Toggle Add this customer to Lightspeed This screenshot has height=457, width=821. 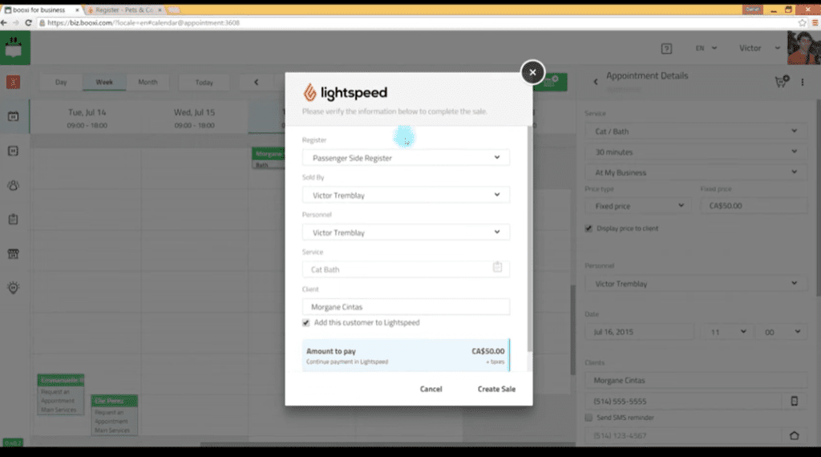(305, 323)
